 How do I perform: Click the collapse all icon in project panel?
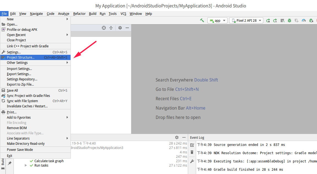pos(111,28)
